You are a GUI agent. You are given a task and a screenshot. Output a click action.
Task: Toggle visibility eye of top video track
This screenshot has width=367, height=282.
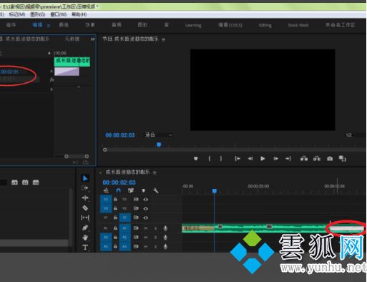[x=146, y=200]
